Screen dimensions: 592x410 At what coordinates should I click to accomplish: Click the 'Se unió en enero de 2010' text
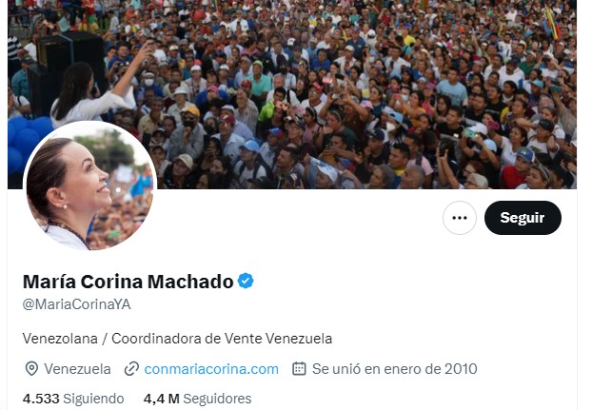(x=395, y=368)
